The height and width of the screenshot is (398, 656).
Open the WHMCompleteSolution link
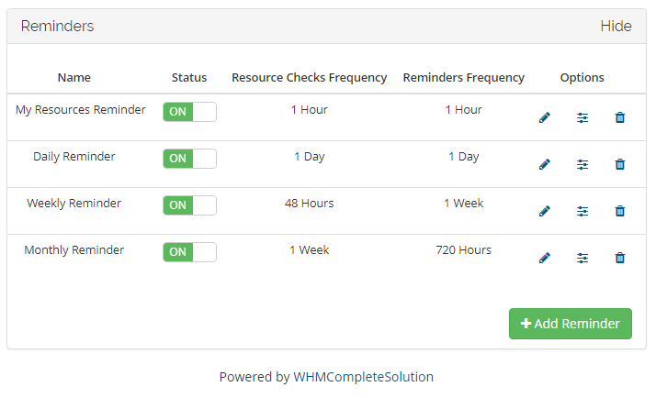(363, 377)
